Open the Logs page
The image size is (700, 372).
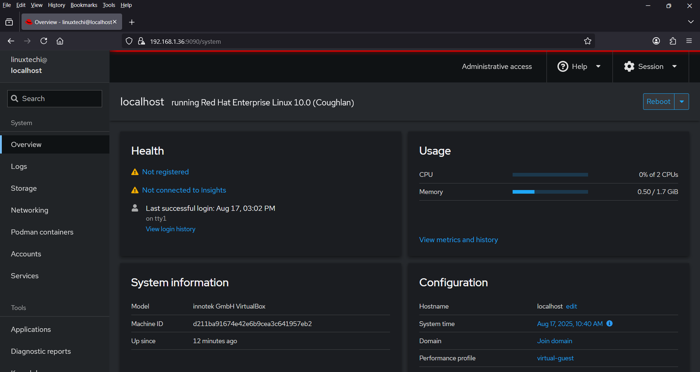[x=55, y=166]
